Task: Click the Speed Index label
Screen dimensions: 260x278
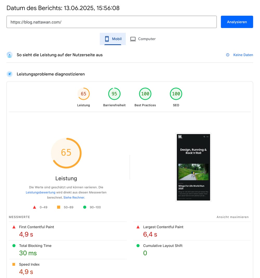Action: (x=29, y=264)
